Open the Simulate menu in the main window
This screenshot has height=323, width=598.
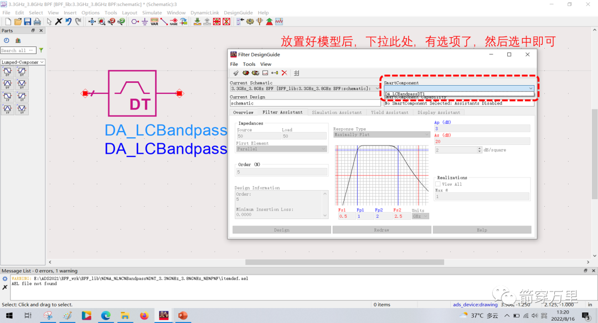(x=152, y=13)
